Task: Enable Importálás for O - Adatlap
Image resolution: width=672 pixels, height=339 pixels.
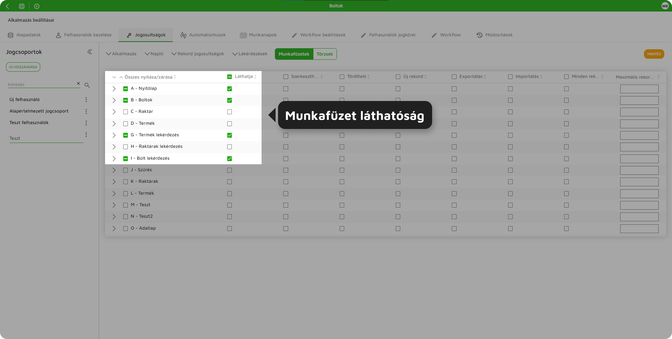Action: click(510, 229)
